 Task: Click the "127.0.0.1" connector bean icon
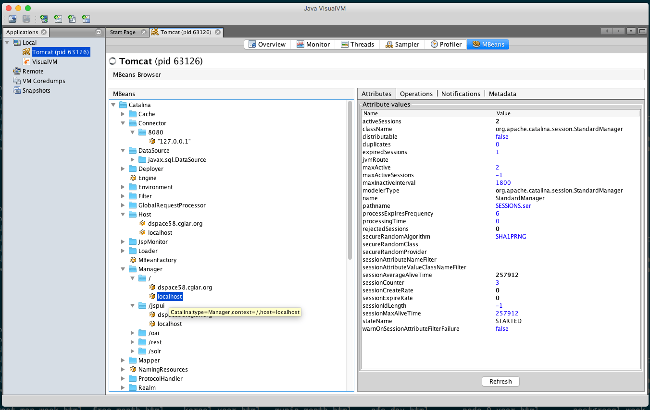pos(152,142)
